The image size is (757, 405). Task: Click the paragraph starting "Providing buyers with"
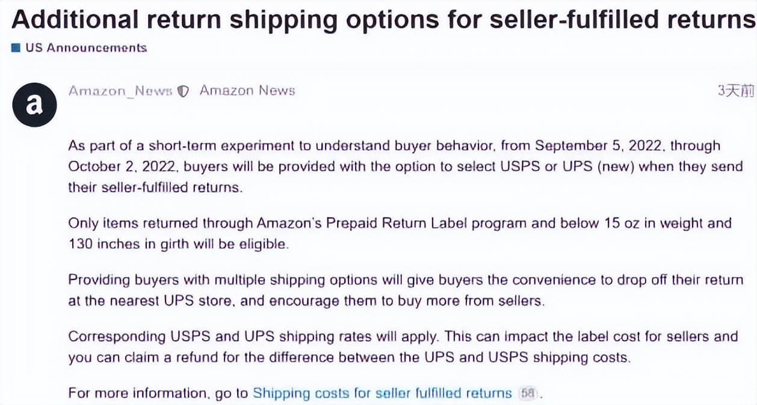[397, 290]
